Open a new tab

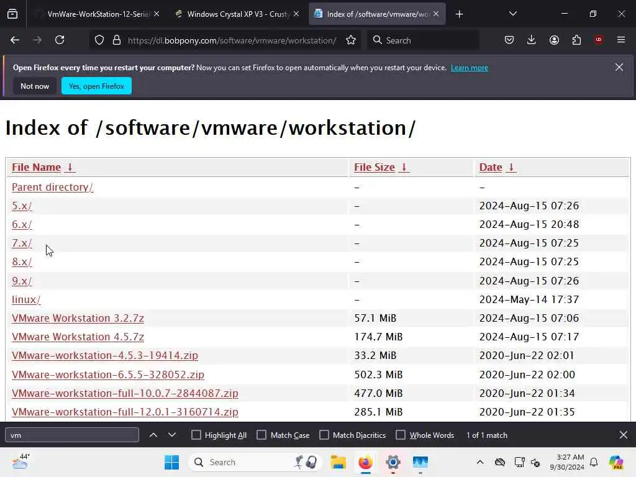[x=459, y=14]
